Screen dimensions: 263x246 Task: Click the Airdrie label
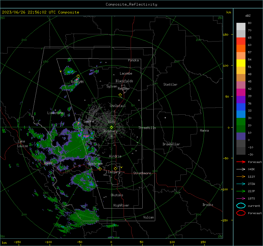tap(115, 156)
